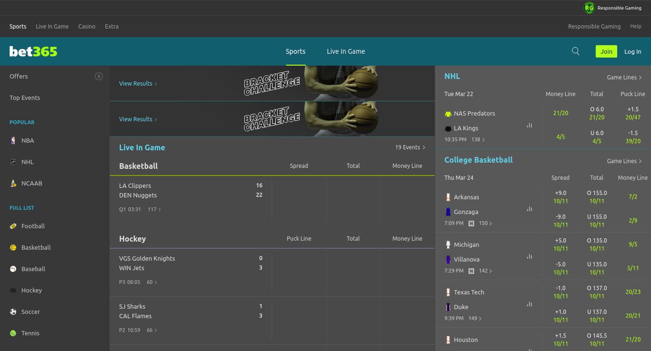Open 117 markets for Clippers vs Nuggets
This screenshot has width=651, height=351.
pos(154,209)
